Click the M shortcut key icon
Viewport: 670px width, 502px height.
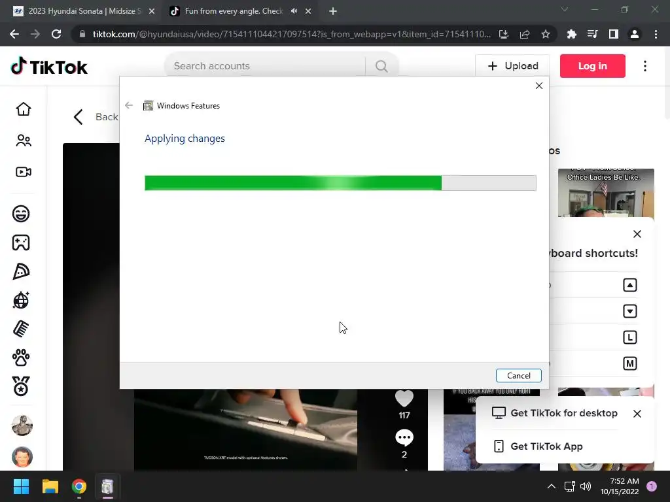pos(630,363)
